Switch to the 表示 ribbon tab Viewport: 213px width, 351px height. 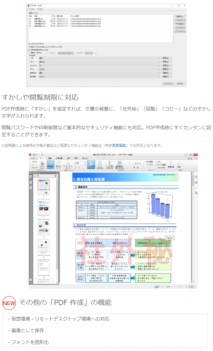[x=76, y=158]
